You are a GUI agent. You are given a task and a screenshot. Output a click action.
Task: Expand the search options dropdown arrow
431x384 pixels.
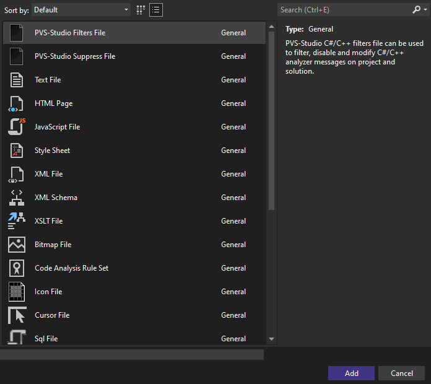pos(424,10)
